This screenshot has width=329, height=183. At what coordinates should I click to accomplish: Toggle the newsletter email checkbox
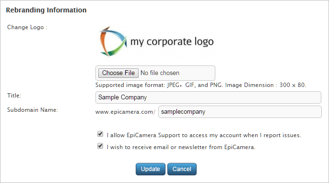[x=100, y=146]
